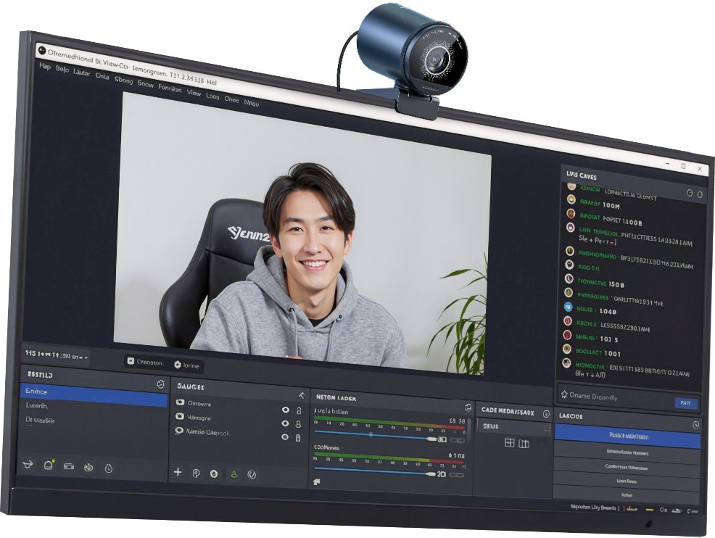Click the home icon below audio mixer
Image resolution: width=715 pixels, height=538 pixels.
coord(317,481)
